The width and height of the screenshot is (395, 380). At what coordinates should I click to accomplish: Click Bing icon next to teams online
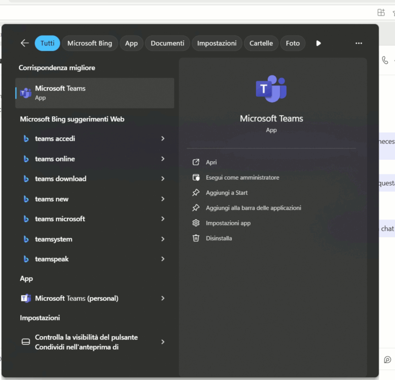[x=26, y=159]
